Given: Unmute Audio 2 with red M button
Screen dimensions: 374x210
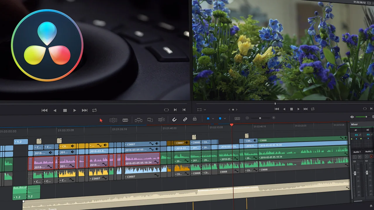Looking at the screenshot, I should point(371,157).
